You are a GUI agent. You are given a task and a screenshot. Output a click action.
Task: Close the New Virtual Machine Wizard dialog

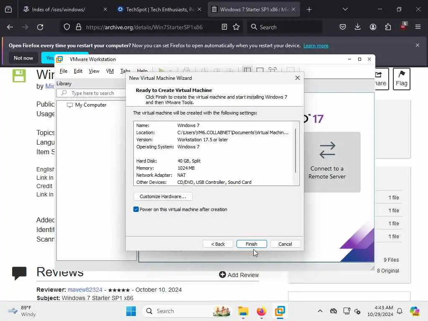[298, 78]
